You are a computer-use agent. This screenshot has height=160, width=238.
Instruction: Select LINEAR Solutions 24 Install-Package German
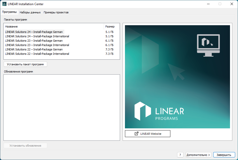coord(34,32)
